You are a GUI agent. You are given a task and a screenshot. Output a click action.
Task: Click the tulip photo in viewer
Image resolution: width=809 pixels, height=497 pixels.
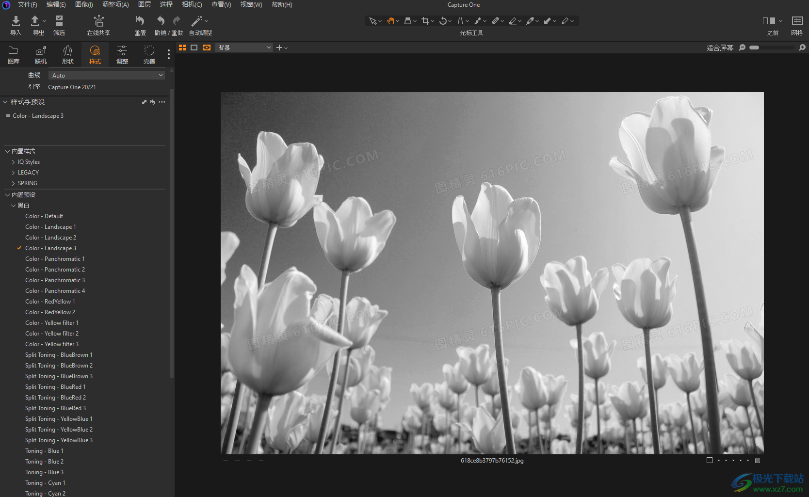[492, 273]
